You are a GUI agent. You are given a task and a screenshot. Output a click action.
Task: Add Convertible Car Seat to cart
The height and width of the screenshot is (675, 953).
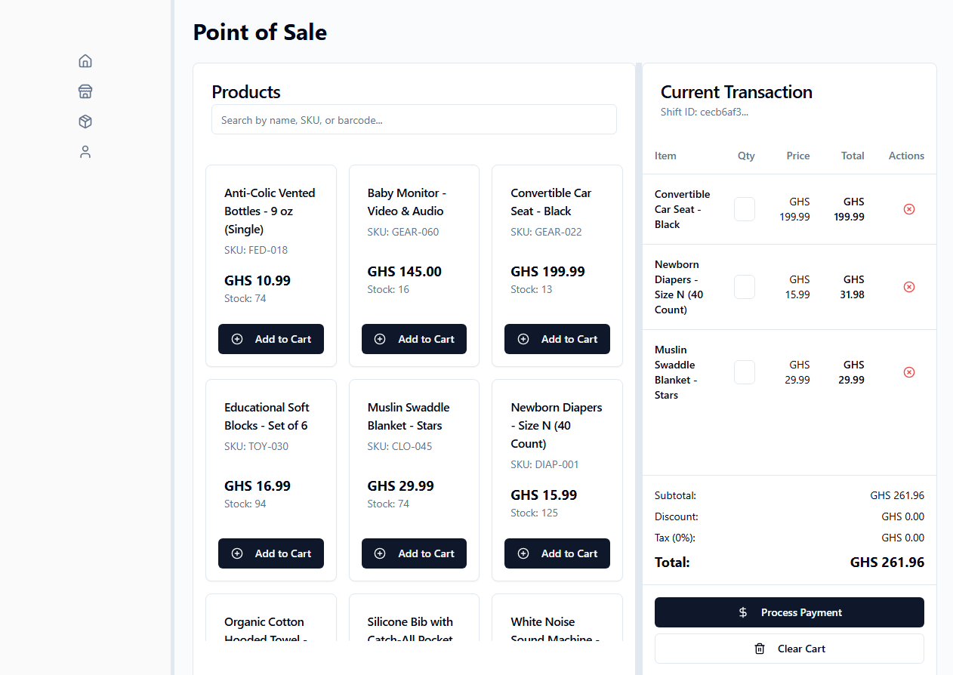click(x=557, y=339)
